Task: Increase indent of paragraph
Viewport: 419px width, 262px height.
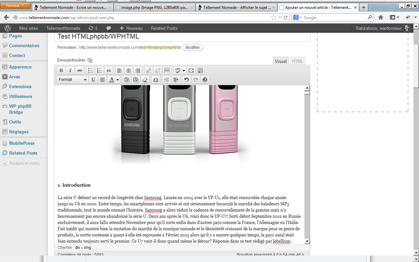Action: pos(176,80)
